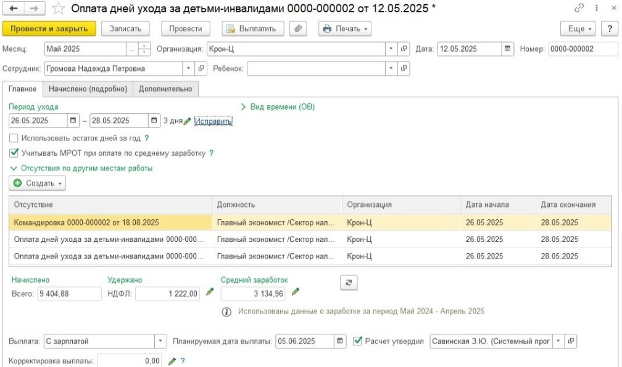Copy link using the chain icon
This screenshot has height=367, width=622.
click(579, 9)
